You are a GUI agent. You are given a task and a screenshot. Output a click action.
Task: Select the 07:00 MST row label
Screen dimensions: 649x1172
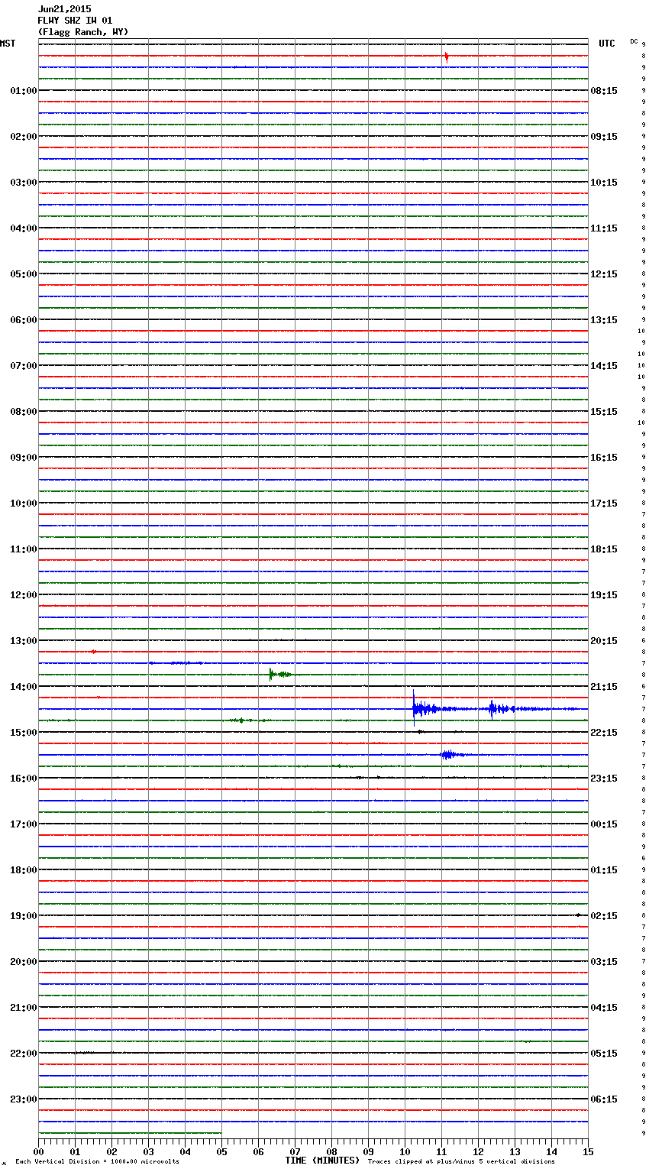24,366
